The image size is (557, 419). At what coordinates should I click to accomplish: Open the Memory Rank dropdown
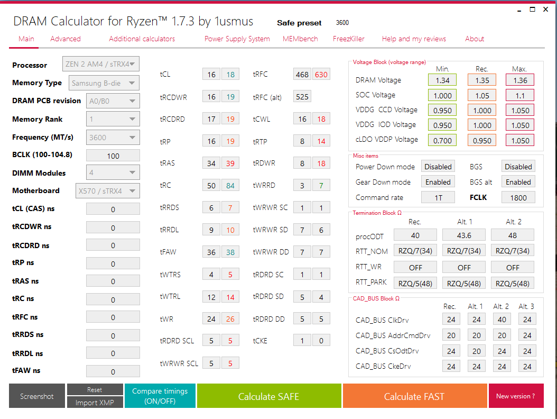pos(113,119)
